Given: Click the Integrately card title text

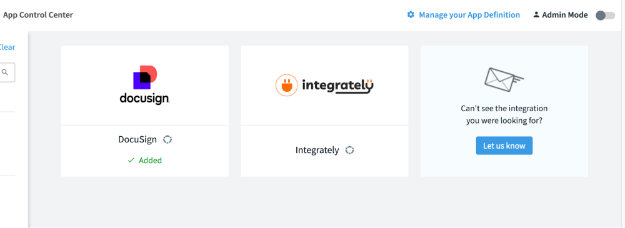Looking at the screenshot, I should click(x=317, y=151).
